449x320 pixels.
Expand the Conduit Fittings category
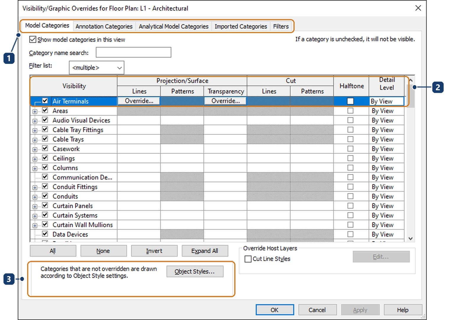[x=35, y=188]
